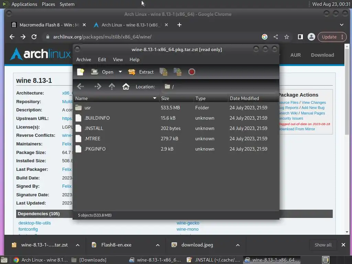Close the Macromedia Flash 8 tab
Image resolution: width=352 pixels, height=264 pixels.
(x=84, y=25)
